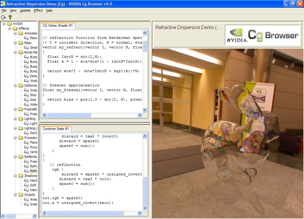The height and width of the screenshot is (219, 304).
Task: Select the CG Vertex Shader #1 tab
Action: pyautogui.click(x=58, y=26)
